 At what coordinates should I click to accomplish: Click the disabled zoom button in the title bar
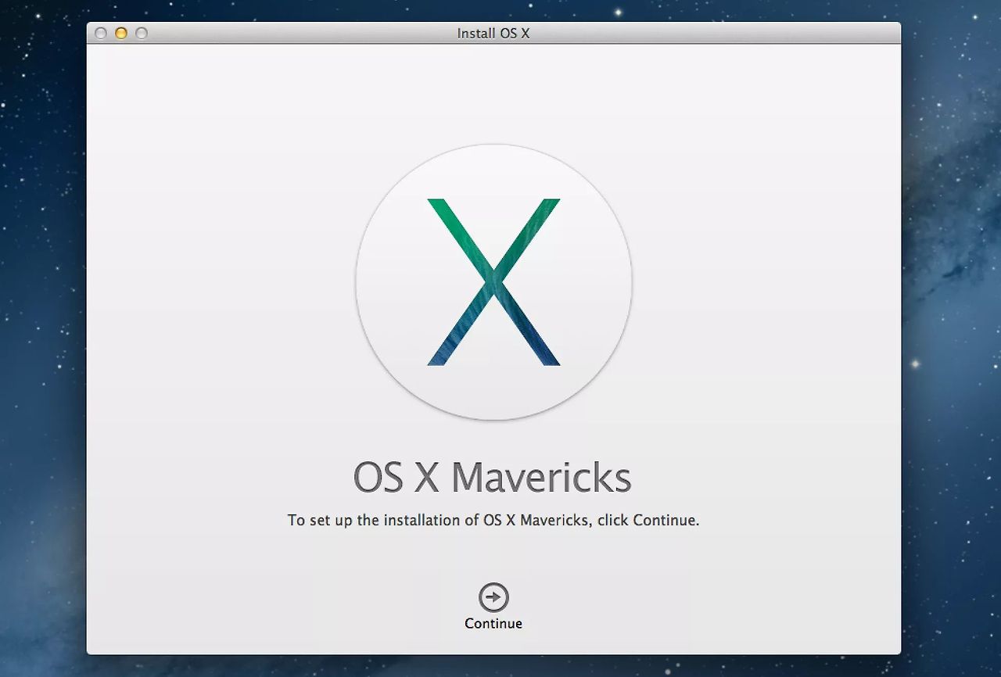click(142, 33)
